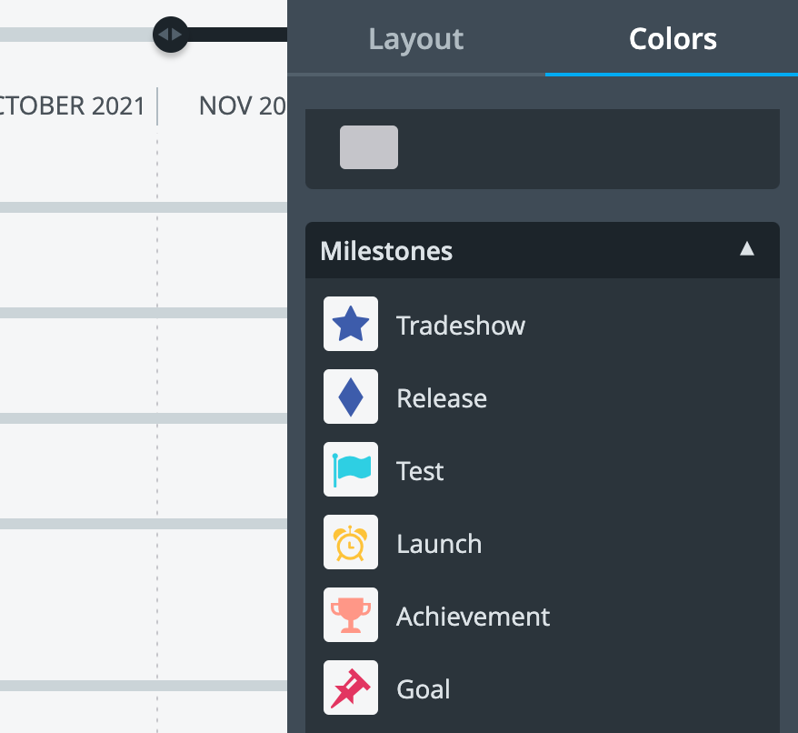Select the Goal milestone label
798x733 pixels.
[424, 689]
